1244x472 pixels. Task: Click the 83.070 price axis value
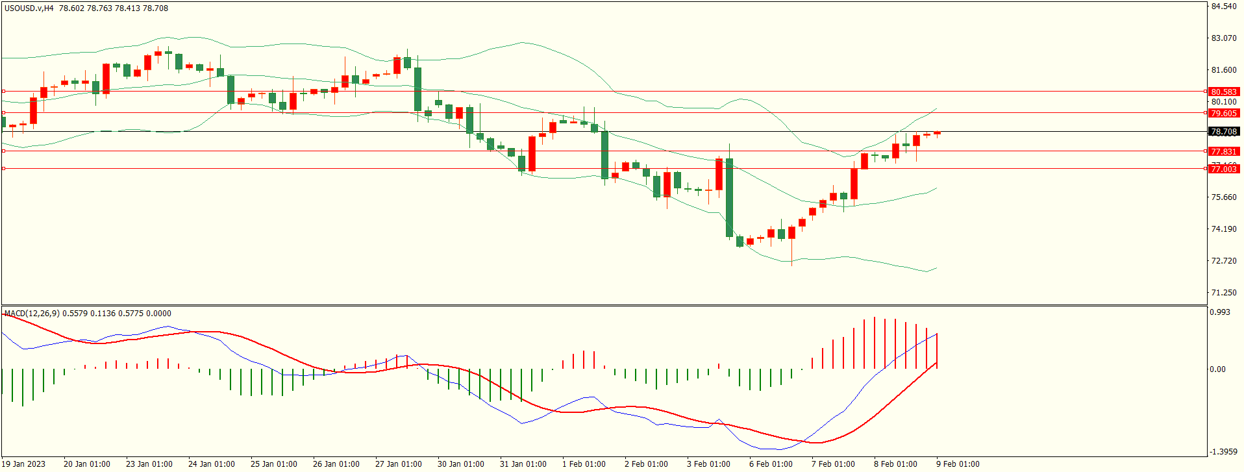pyautogui.click(x=1224, y=38)
